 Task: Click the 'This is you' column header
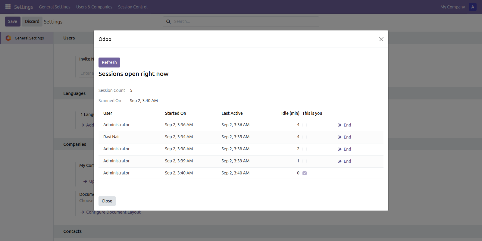pos(312,113)
